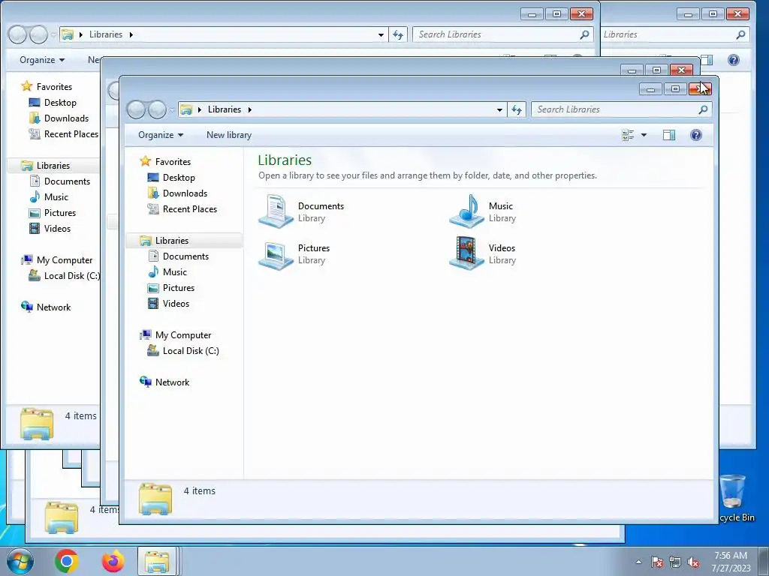
Task: Click Windows Explorer taskbar button
Action: pyautogui.click(x=156, y=561)
